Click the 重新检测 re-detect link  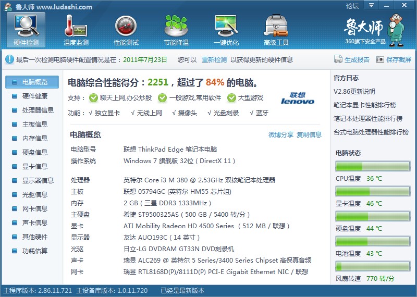[x=214, y=59]
